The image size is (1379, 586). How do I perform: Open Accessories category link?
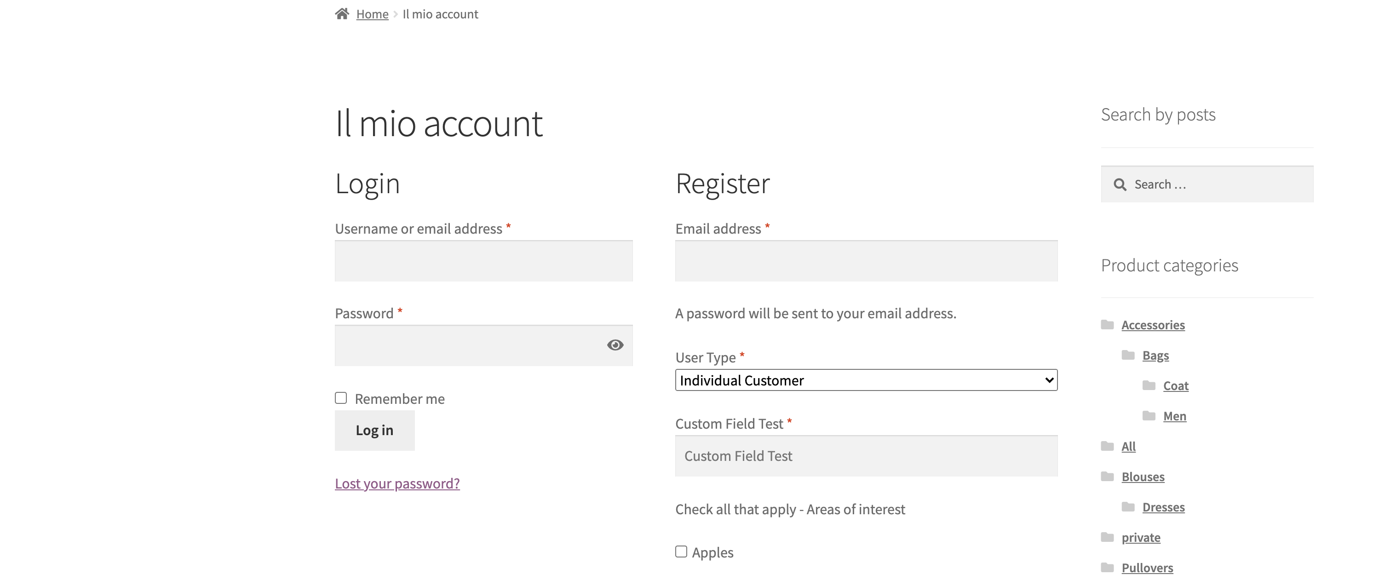coord(1153,325)
